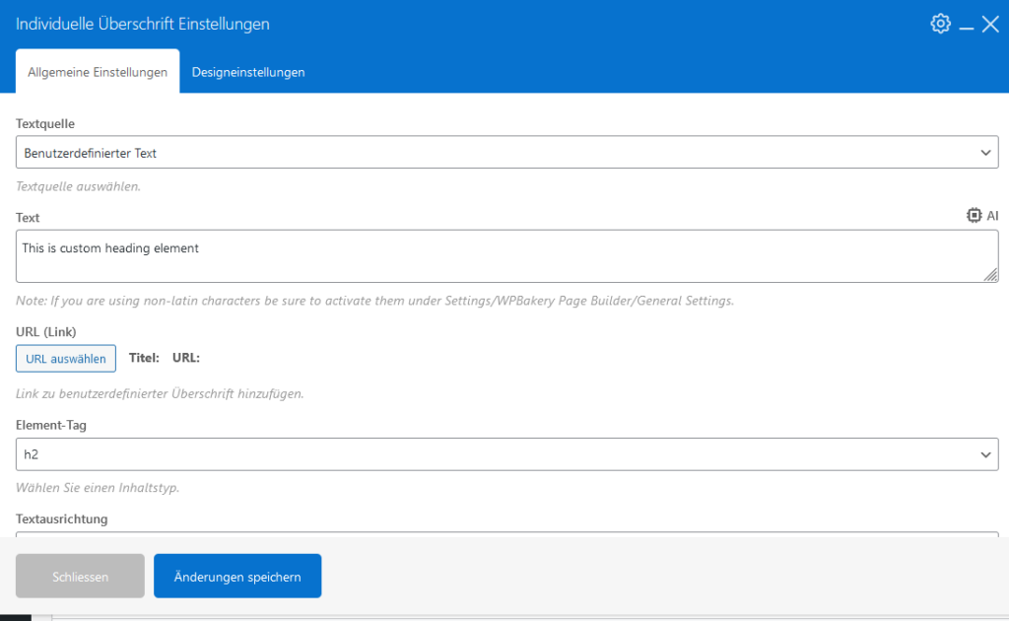Minimize the heading settings dialog
This screenshot has width=1009, height=621.
point(967,26)
